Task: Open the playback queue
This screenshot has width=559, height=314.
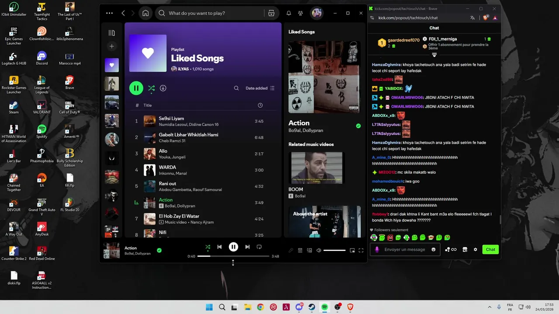Action: [x=300, y=250]
